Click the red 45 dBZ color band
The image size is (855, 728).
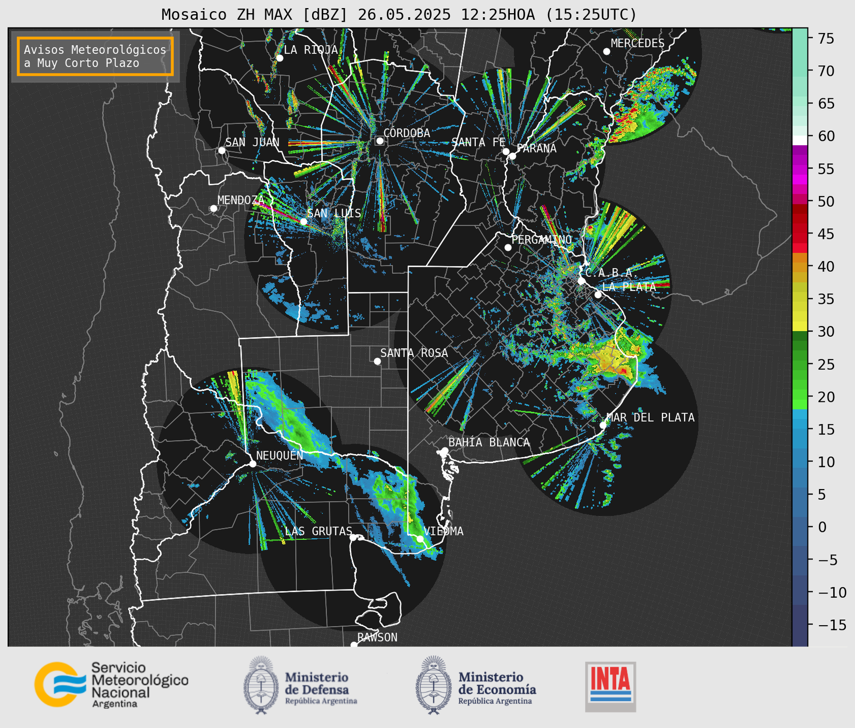(x=800, y=236)
